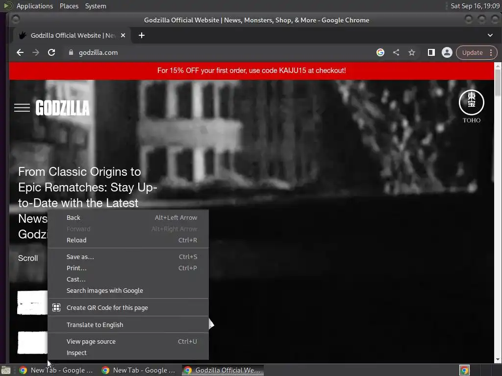Image resolution: width=502 pixels, height=376 pixels.
Task: Expand the tab search chevron
Action: click(x=490, y=35)
